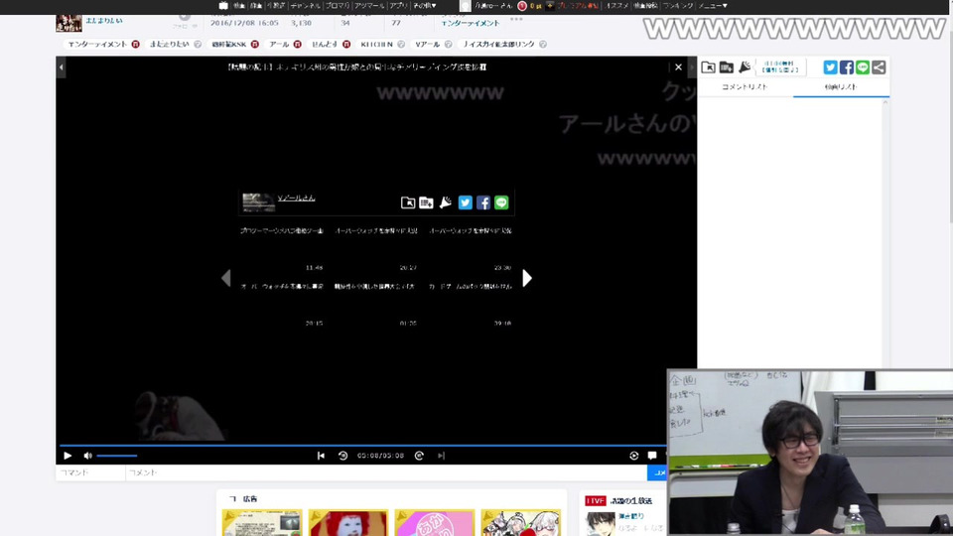Viewport: 953px width, 536px height.
Task: Open dictionary icon beside KITCHEN tag
Action: point(401,45)
